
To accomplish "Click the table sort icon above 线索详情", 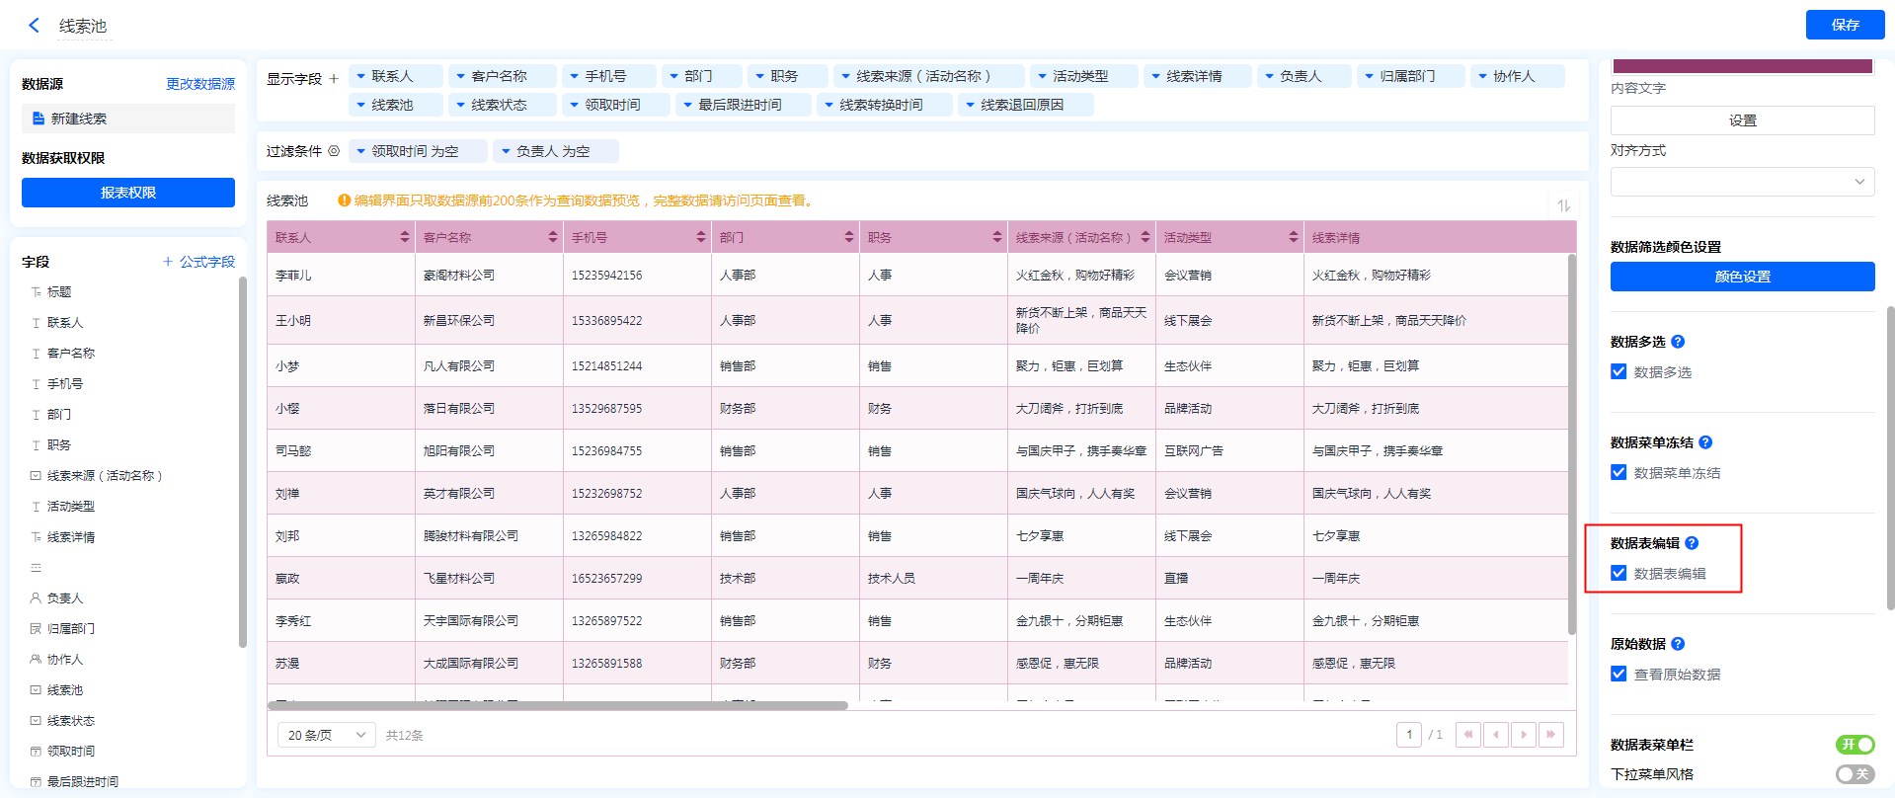I will [x=1563, y=205].
